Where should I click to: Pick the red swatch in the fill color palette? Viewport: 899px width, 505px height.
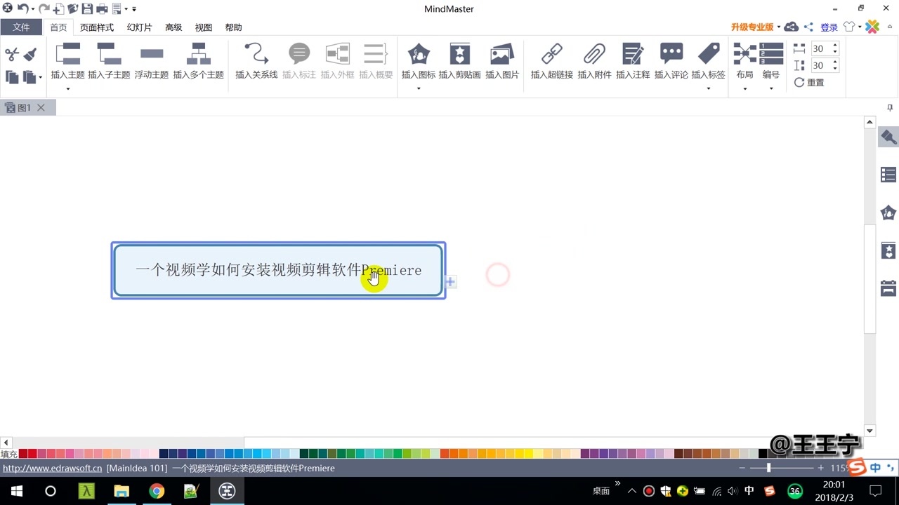[x=23, y=454]
